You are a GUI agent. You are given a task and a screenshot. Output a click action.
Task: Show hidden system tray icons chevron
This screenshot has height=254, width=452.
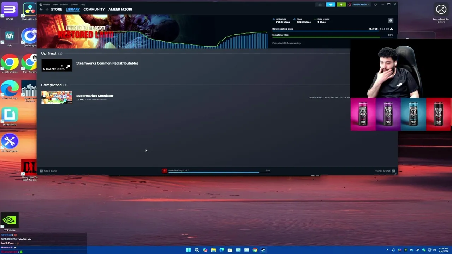387,250
